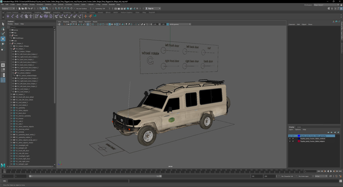Switch to four view layout
Screen dimensions: 343x187
[x=3, y=70]
